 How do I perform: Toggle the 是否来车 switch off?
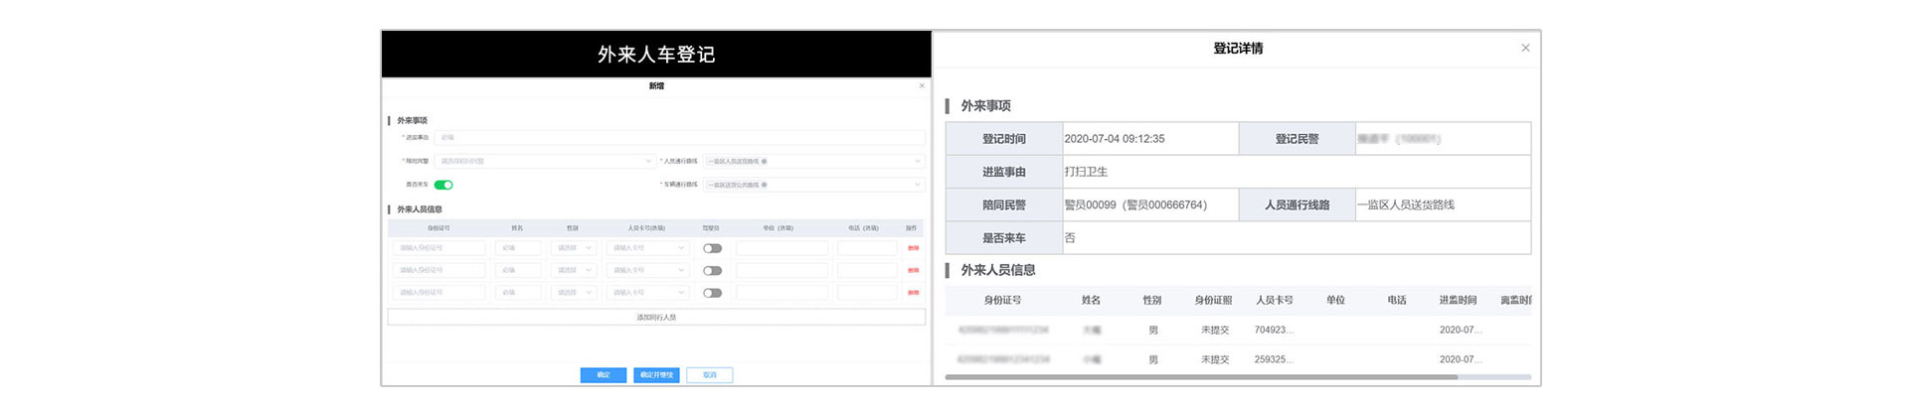[x=443, y=185]
